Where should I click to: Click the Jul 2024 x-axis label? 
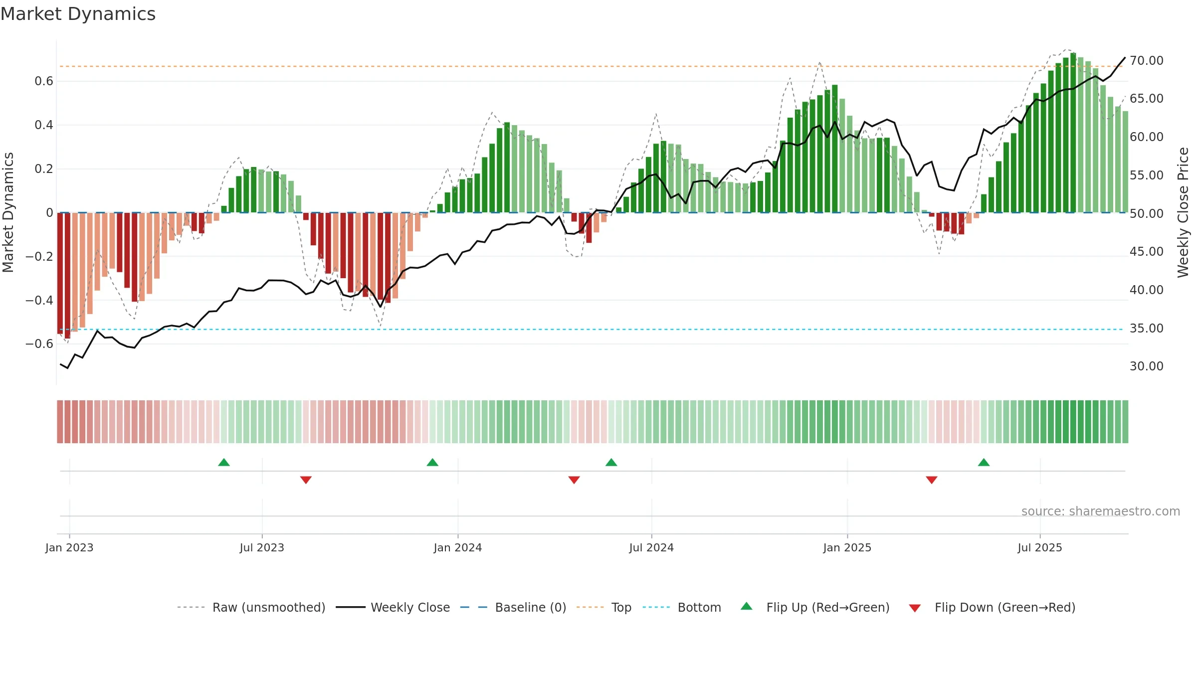tap(651, 547)
